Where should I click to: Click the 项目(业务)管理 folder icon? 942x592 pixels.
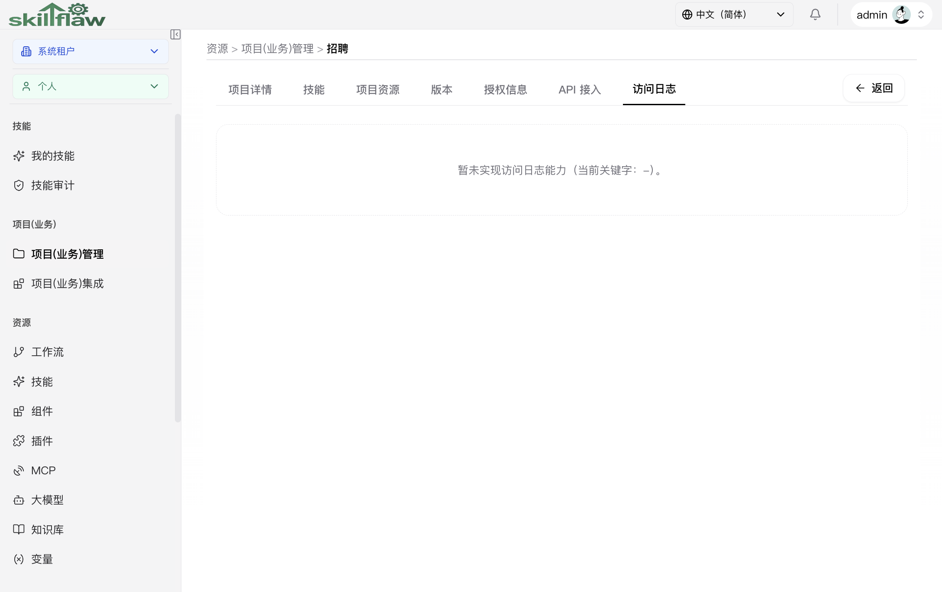coord(19,254)
